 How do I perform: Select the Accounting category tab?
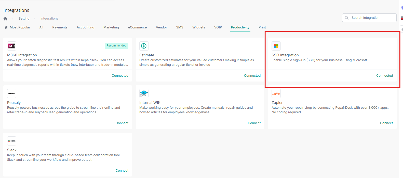pos(85,27)
